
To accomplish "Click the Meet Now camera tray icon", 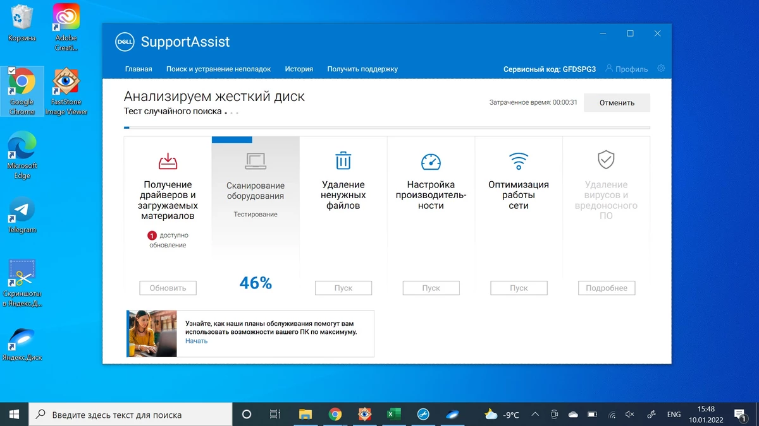I will (554, 415).
